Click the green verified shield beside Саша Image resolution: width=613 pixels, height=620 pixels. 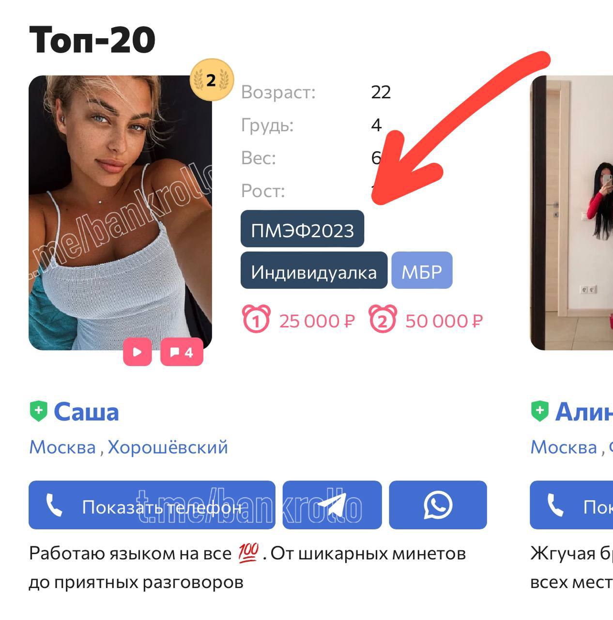(x=39, y=412)
